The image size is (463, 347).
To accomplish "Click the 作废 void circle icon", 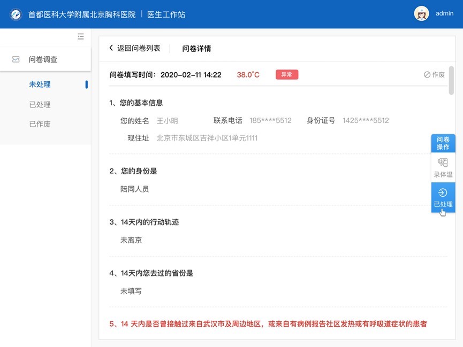I will (x=427, y=75).
